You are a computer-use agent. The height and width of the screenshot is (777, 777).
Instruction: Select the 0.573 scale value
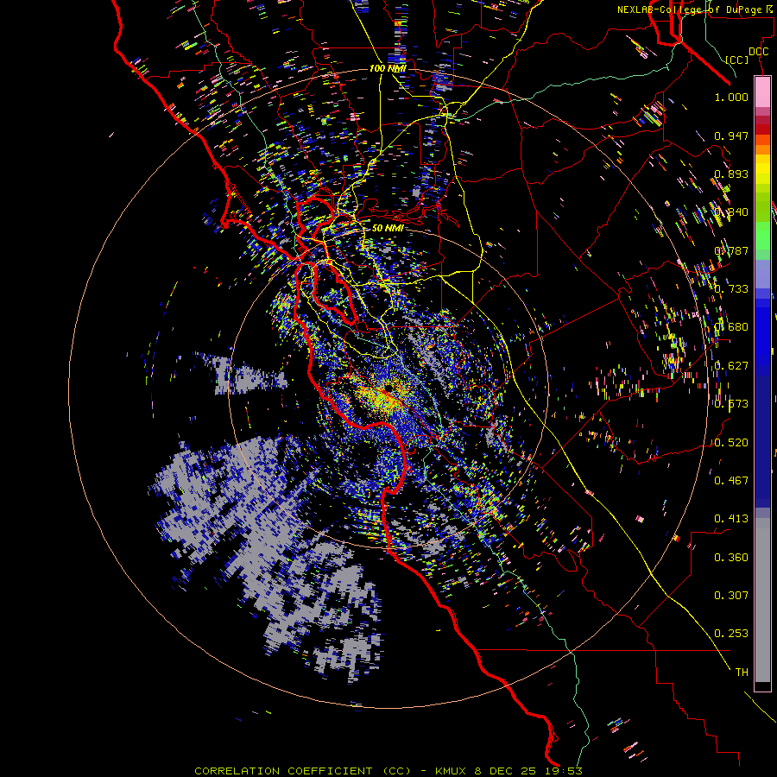[x=731, y=404]
